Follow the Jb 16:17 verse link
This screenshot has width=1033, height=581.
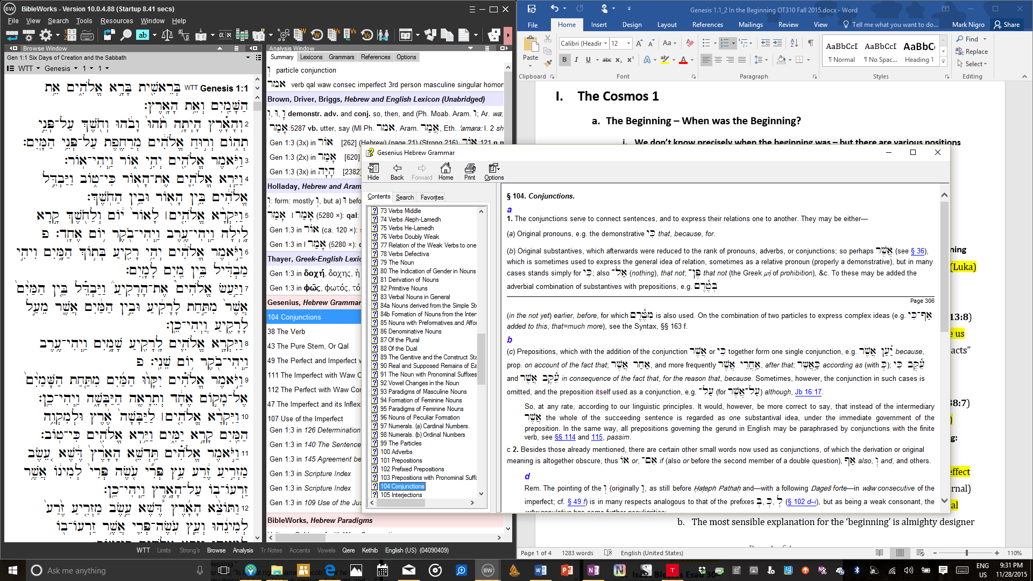point(808,392)
